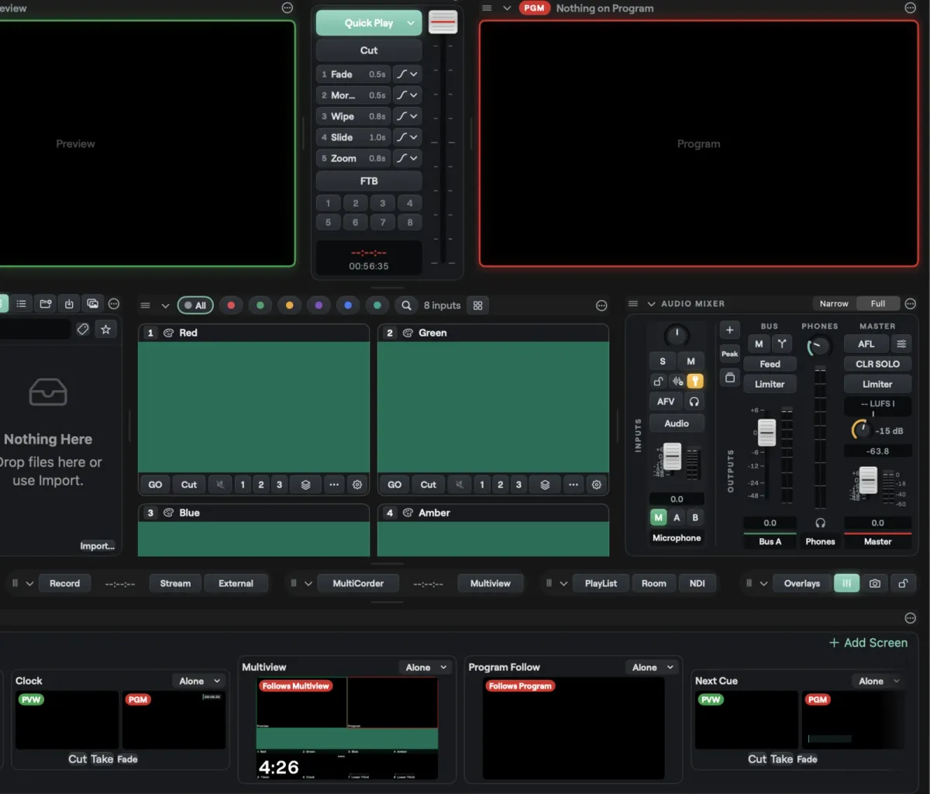This screenshot has width=930, height=794.
Task: Open the Multiview screen Alone dropdown
Action: [x=426, y=667]
